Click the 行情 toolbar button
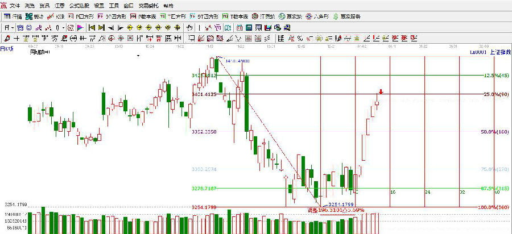Viewport: 512px width, 234px height. [14, 16]
